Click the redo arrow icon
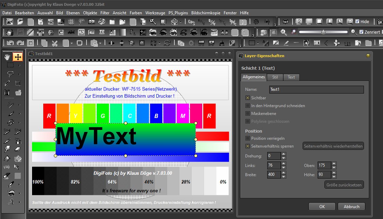 point(20,43)
